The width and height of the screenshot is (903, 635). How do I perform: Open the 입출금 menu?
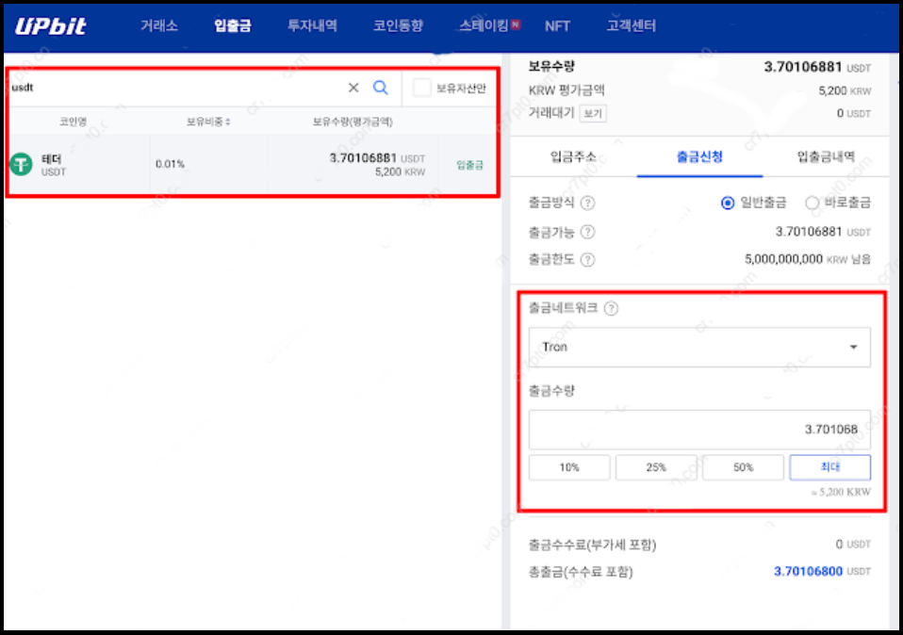click(x=233, y=25)
